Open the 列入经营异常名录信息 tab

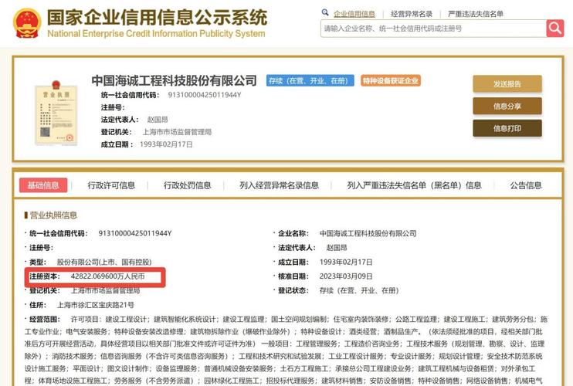coord(279,185)
